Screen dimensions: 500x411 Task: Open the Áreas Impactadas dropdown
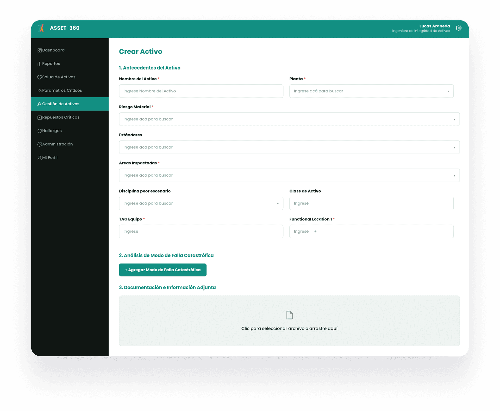289,175
